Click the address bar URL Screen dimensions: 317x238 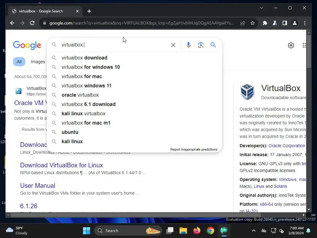(x=141, y=23)
